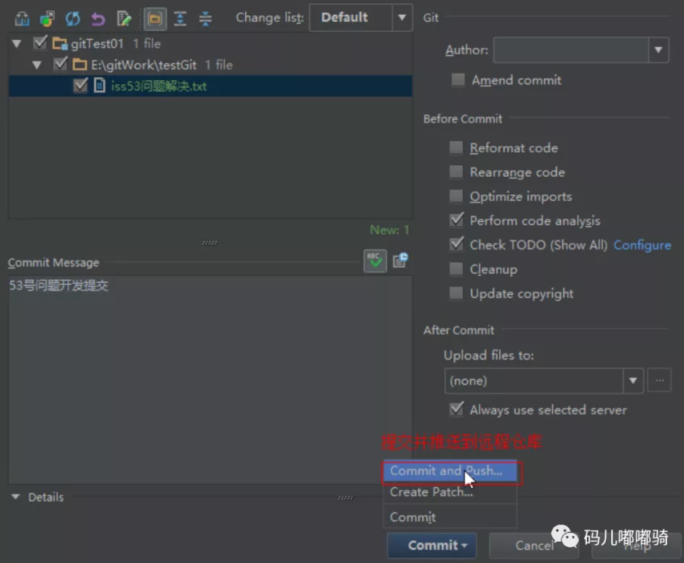
Task: Open the Configure TODO link
Action: point(642,245)
